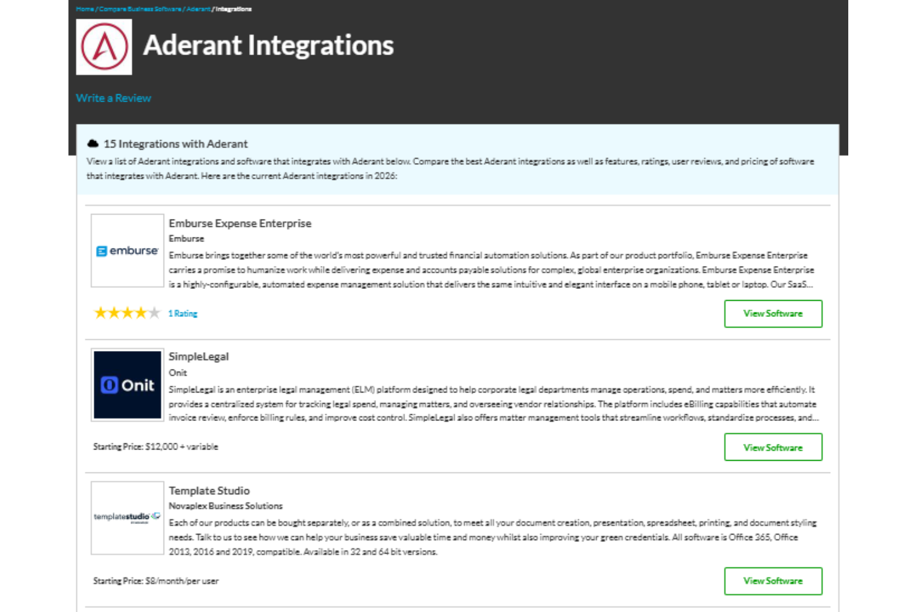The width and height of the screenshot is (917, 612).
Task: Click View Software for Emburse Expense Enterprise
Action: (x=773, y=313)
